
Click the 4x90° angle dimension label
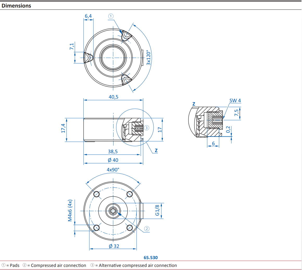point(113,170)
